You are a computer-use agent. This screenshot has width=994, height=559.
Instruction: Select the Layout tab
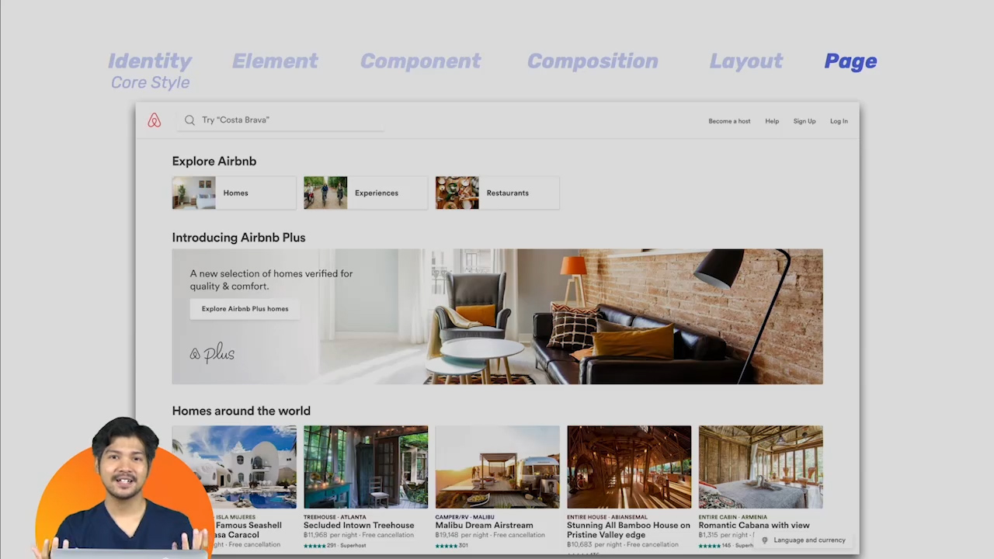(x=745, y=61)
